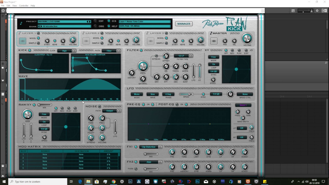The height and width of the screenshot is (185, 329).
Task: Click the HP Off button in EQ section
Action: pos(242,137)
